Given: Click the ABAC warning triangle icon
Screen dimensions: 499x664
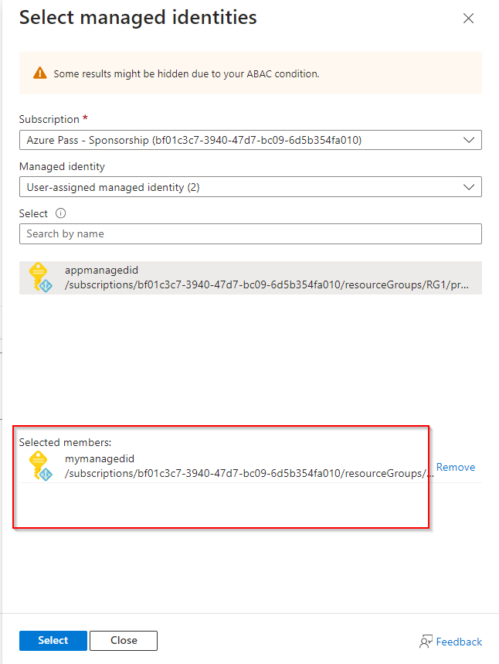Looking at the screenshot, I should click(40, 73).
